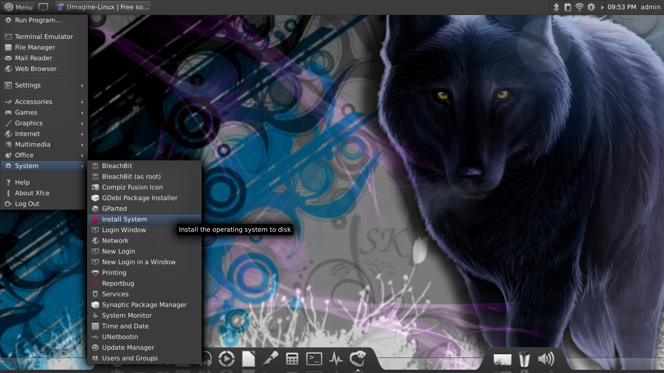Select New Login entry

point(144,251)
